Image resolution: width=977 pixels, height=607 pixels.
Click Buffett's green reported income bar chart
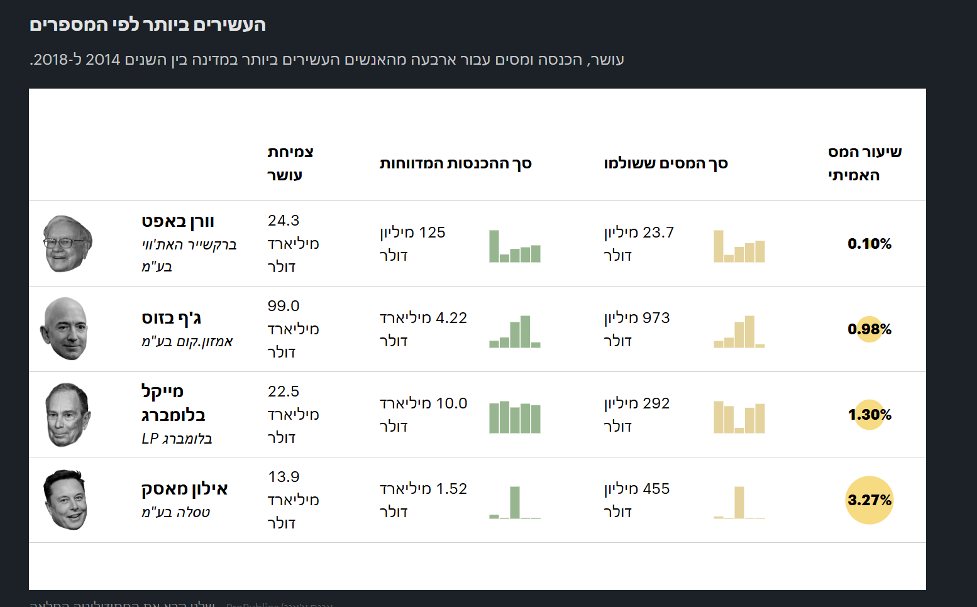[x=515, y=246]
